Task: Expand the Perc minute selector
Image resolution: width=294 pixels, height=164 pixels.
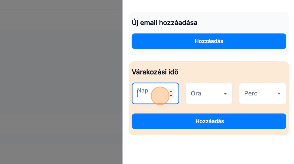Action: pyautogui.click(x=262, y=94)
